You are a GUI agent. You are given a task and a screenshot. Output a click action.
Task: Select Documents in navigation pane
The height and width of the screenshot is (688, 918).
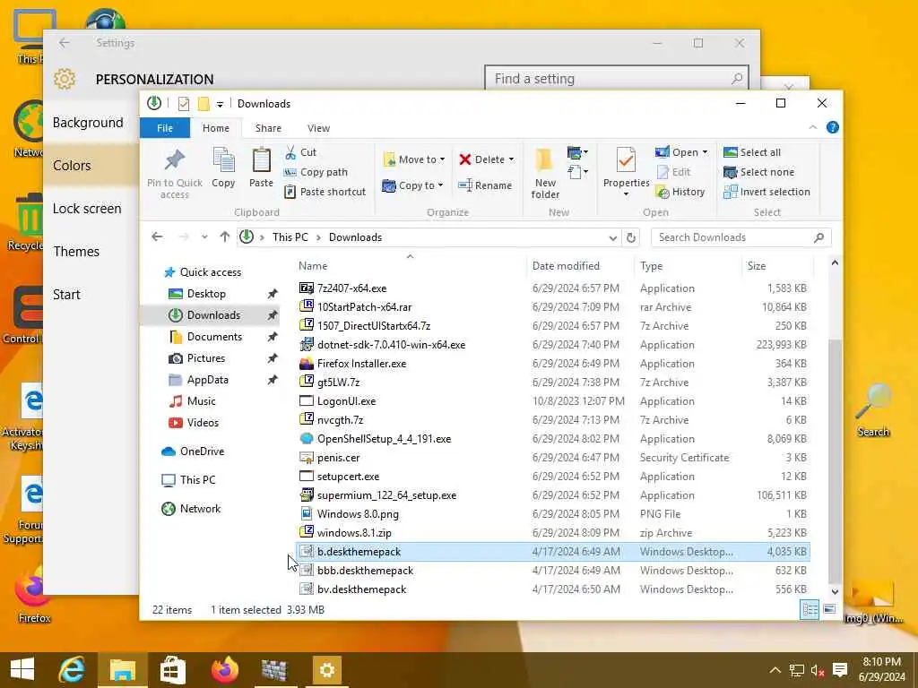tap(214, 337)
